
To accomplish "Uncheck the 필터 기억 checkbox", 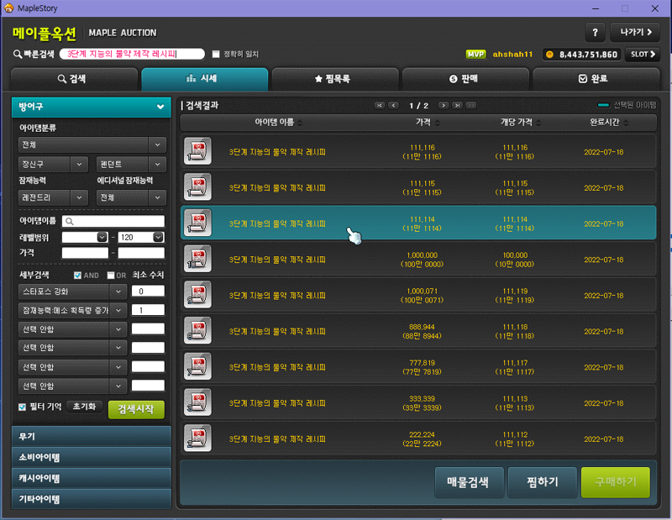I will 23,407.
